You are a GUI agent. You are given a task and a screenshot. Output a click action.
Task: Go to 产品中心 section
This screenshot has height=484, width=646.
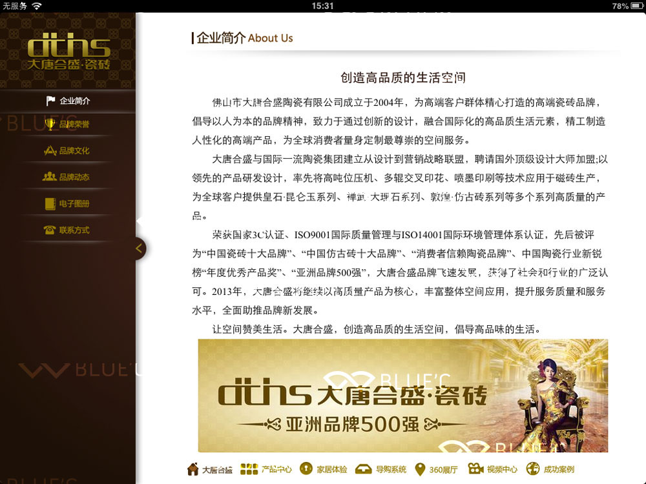[x=266, y=469]
